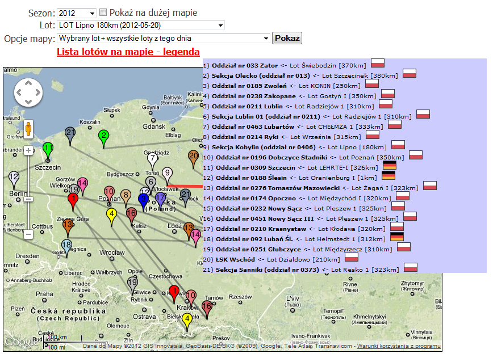Click the white marker number 7 near Grudziądz
493x362 pixels.
tap(152, 159)
